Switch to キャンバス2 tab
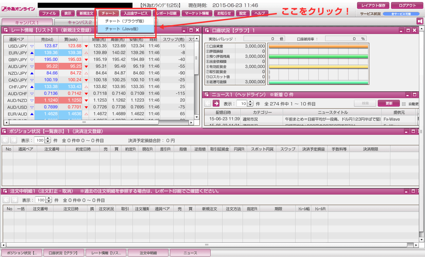The image size is (425, 257). [79, 22]
